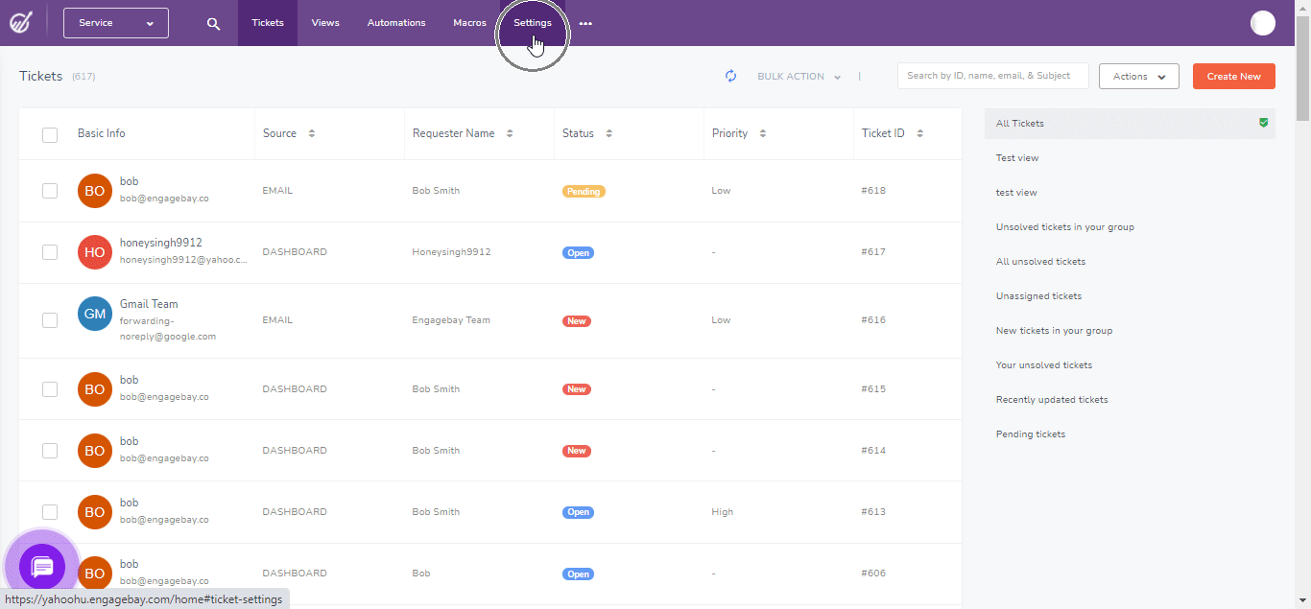Show Recently updated tickets
This screenshot has height=609, width=1311.
pos(1052,400)
